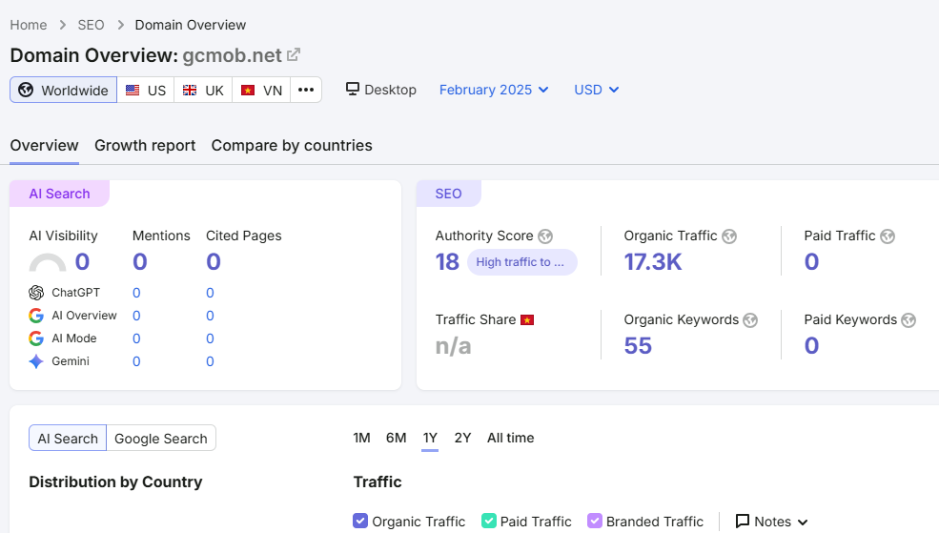Screen dimensions: 939x533
Task: Click the Worldwide region button
Action: pyautogui.click(x=64, y=90)
